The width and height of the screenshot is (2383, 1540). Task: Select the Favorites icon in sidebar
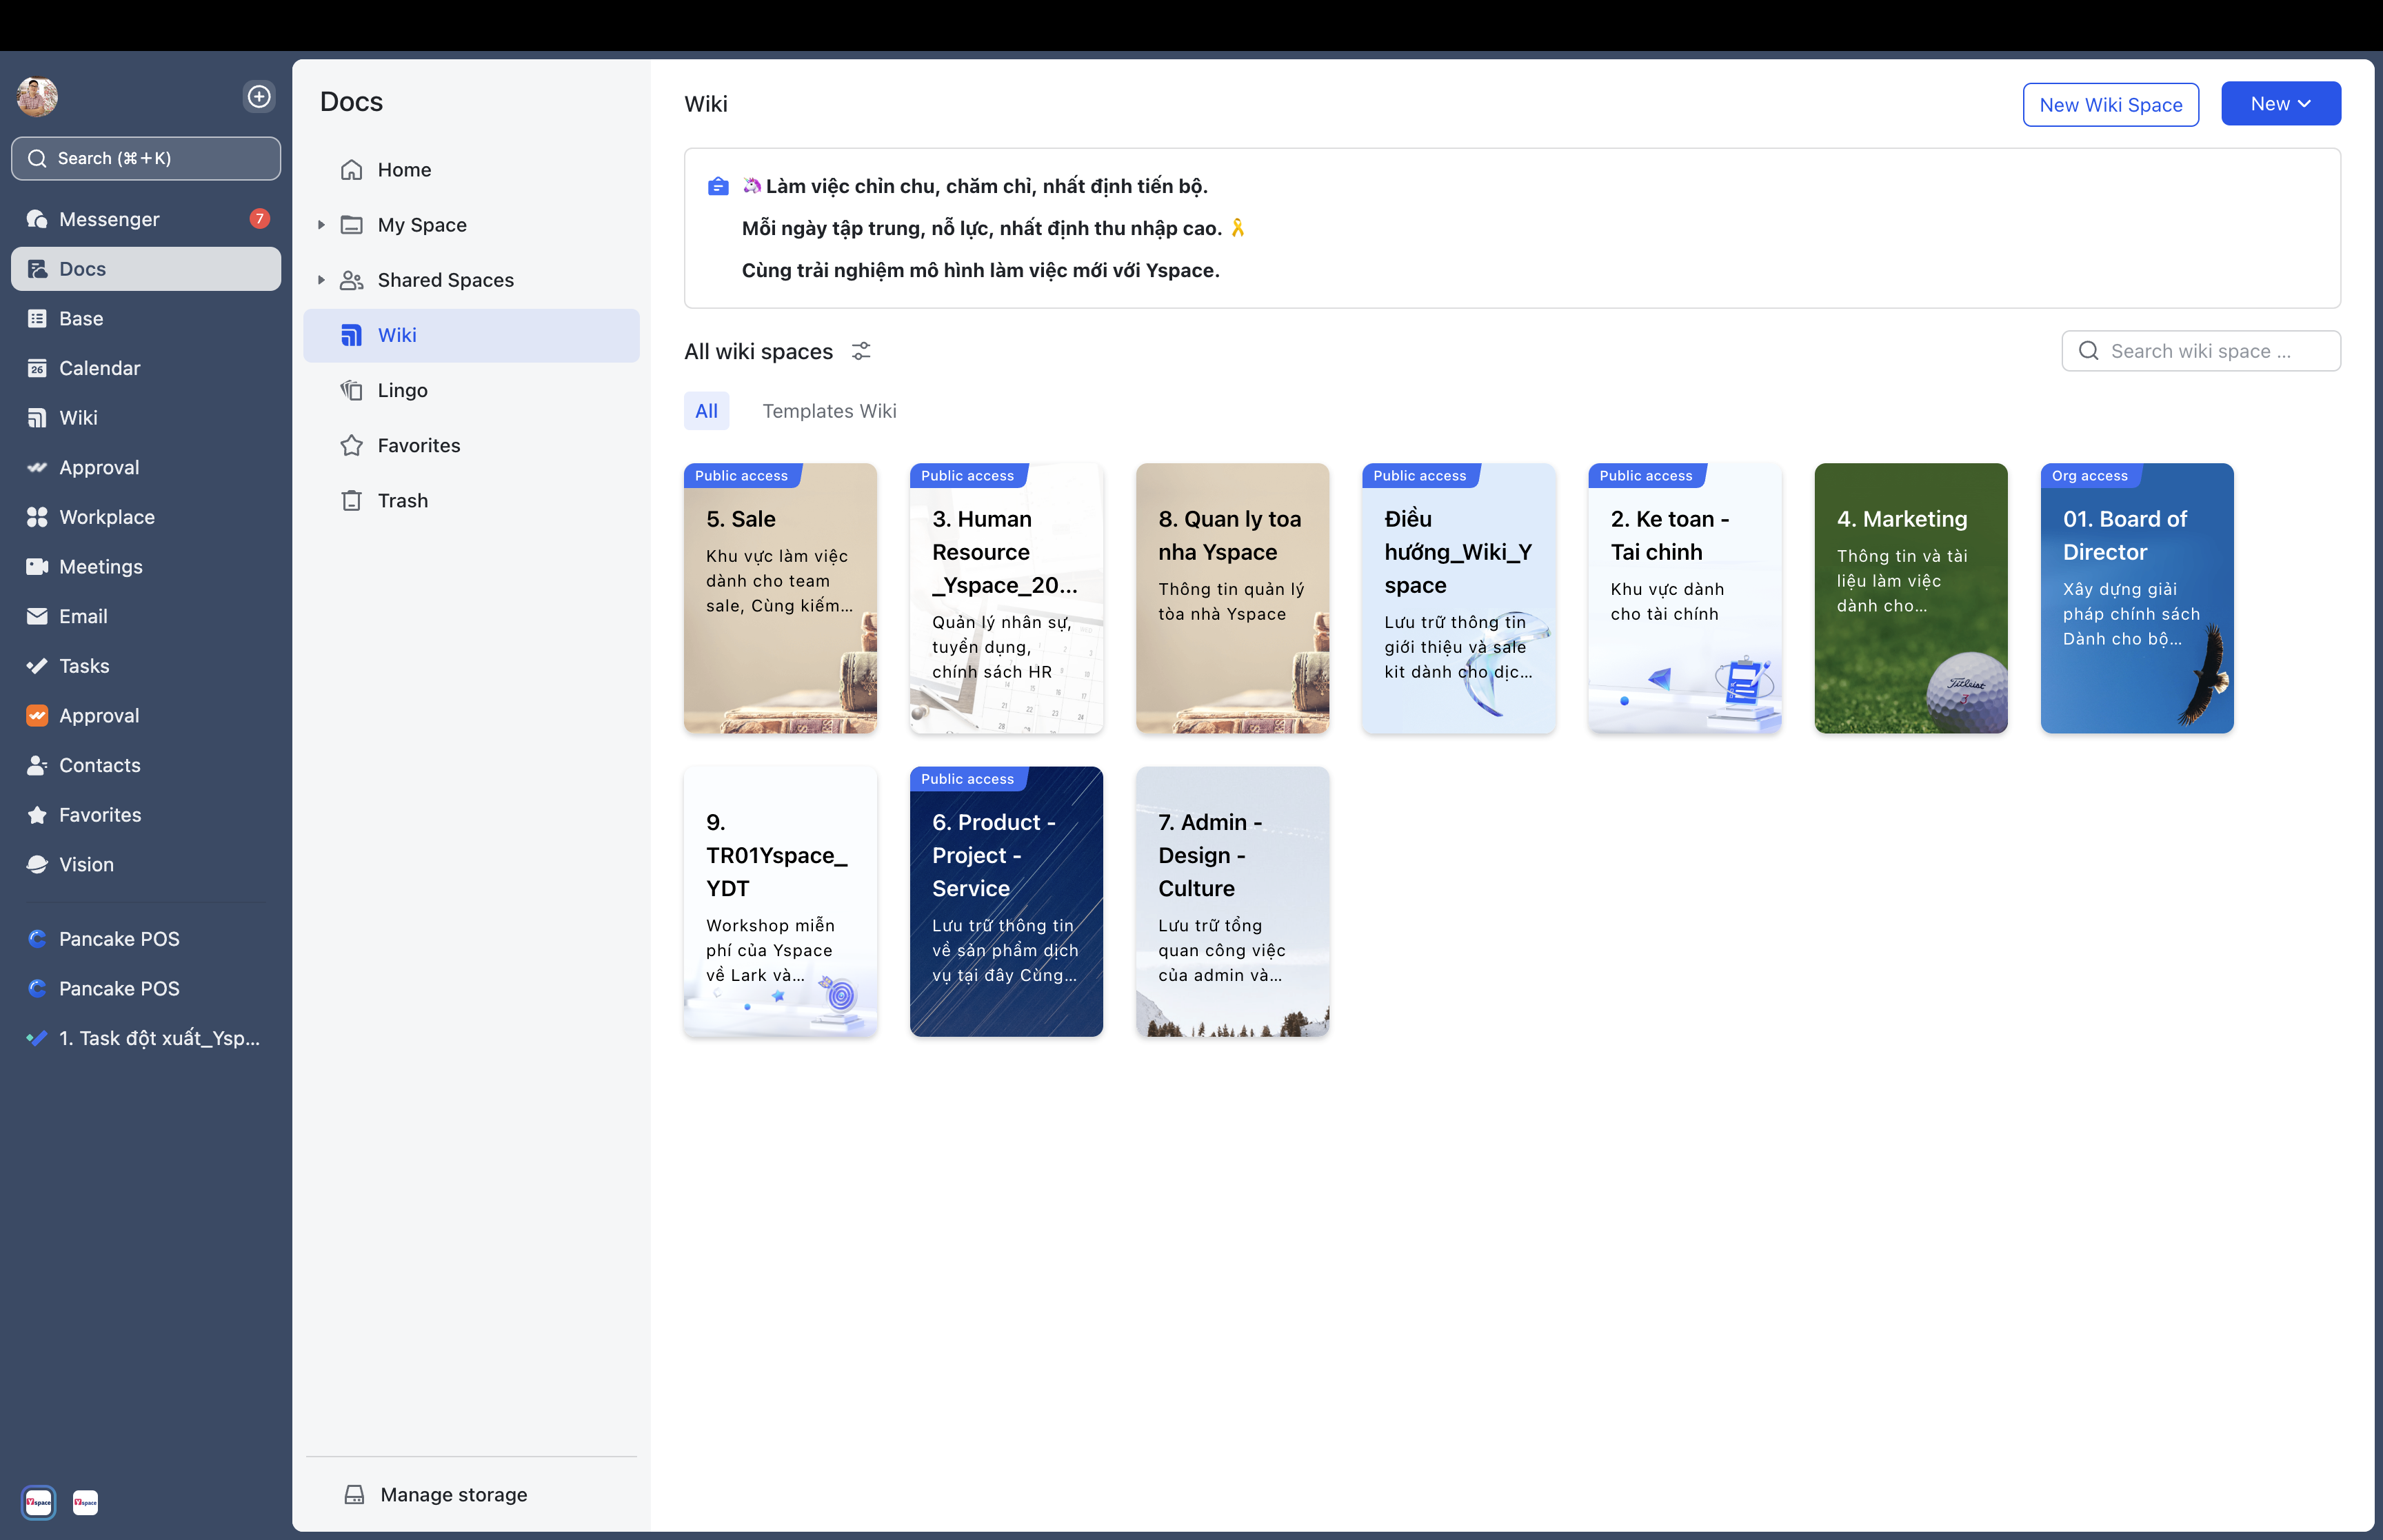point(37,813)
